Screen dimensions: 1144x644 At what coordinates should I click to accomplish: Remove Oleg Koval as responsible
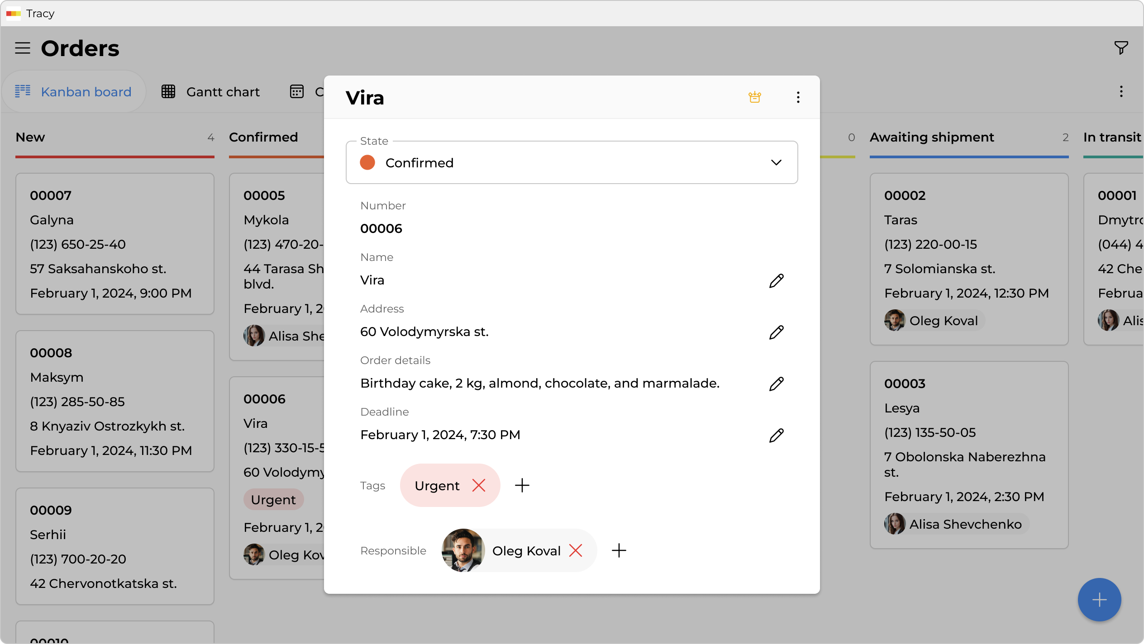[575, 550]
